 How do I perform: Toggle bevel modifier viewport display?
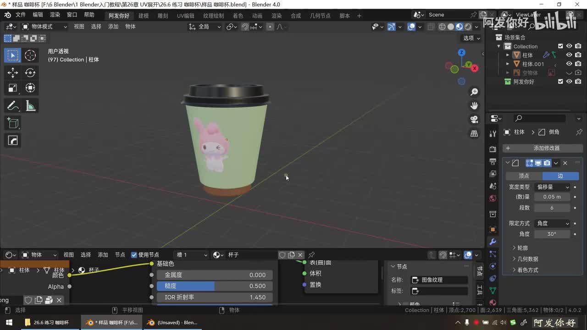point(538,163)
